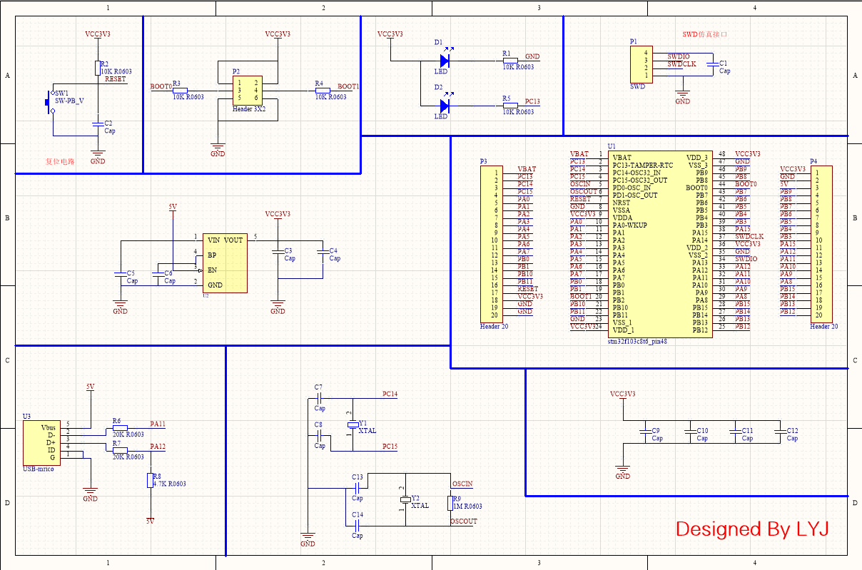The height and width of the screenshot is (570, 862).
Task: Click the Designed By LYJ text
Action: click(752, 529)
